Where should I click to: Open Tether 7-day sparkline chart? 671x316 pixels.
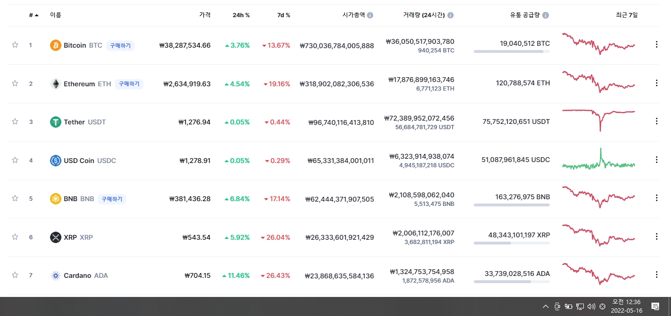pyautogui.click(x=599, y=120)
